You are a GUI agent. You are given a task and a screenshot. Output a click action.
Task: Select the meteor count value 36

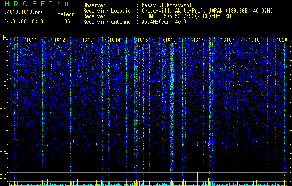tap(67, 21)
